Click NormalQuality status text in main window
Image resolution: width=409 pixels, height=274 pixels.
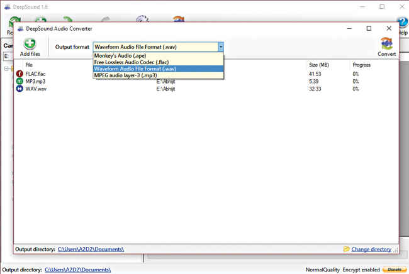click(323, 270)
